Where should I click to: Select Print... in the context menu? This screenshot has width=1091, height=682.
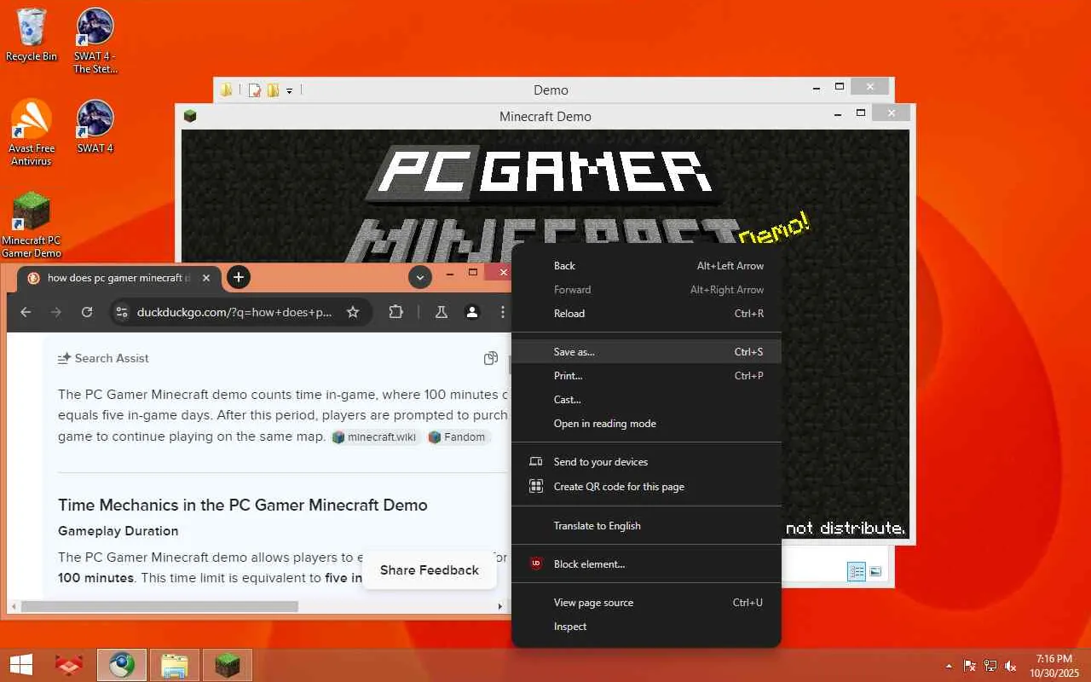tap(646, 376)
